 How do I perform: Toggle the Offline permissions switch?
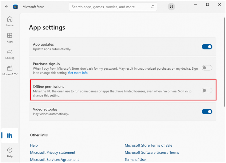pyautogui.click(x=207, y=91)
